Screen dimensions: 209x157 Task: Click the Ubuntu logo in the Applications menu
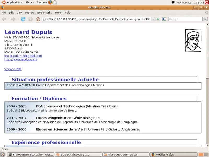(4, 2)
